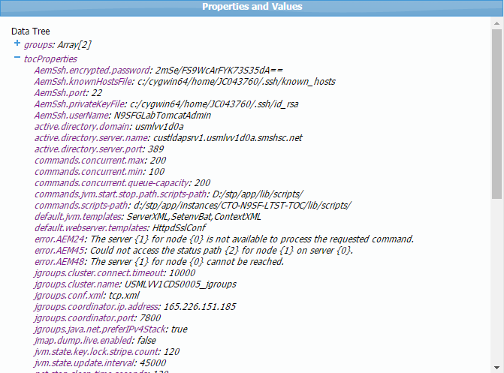Viewport: 504px width, 373px height.
Task: Click error.AEM48 message row
Action: tap(159, 261)
